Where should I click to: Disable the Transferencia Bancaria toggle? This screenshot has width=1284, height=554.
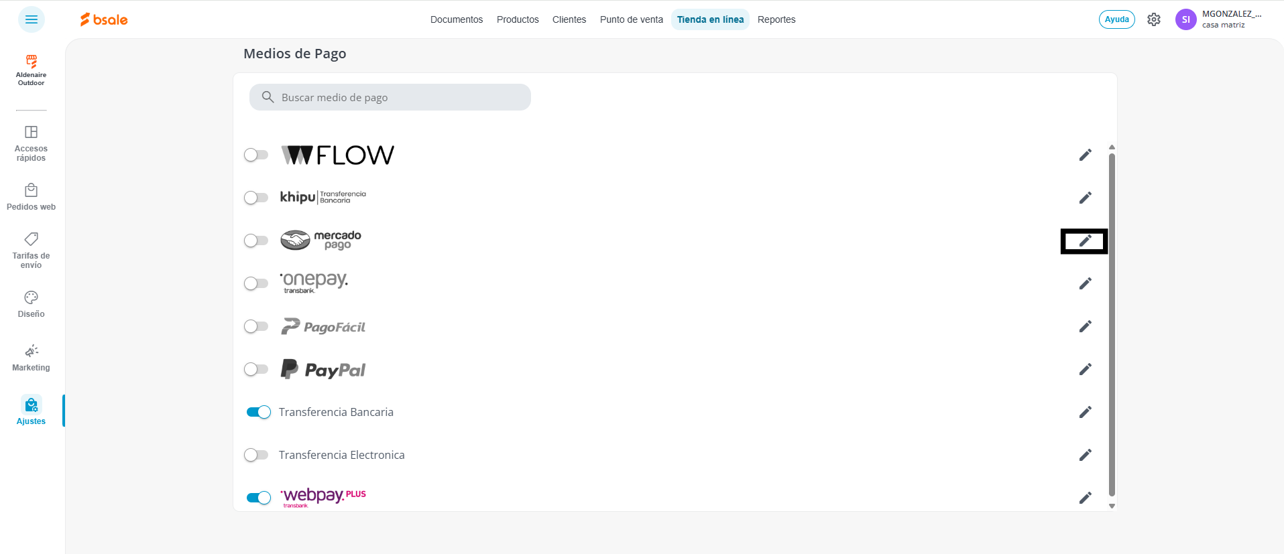point(259,412)
